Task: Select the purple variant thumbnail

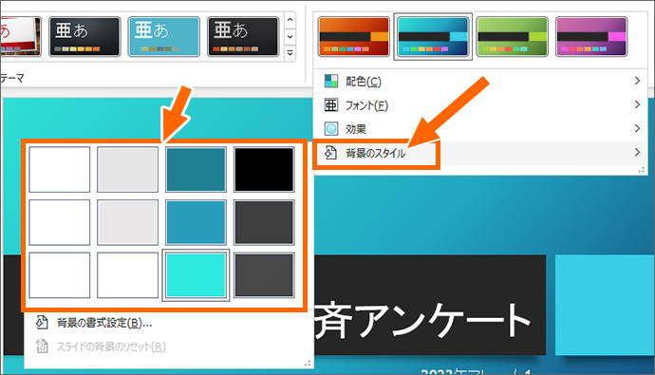Action: tap(591, 37)
